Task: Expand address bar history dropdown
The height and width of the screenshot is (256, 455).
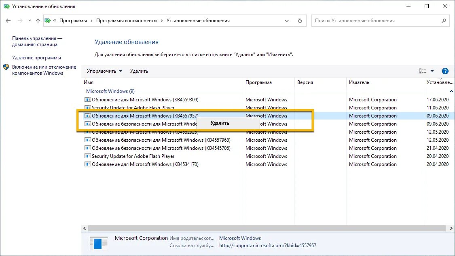Action: pyautogui.click(x=287, y=21)
